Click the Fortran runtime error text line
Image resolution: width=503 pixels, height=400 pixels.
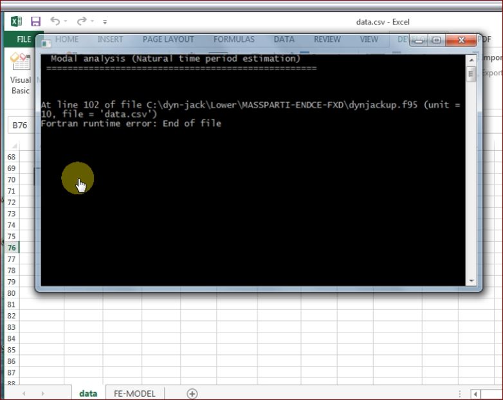[131, 123]
